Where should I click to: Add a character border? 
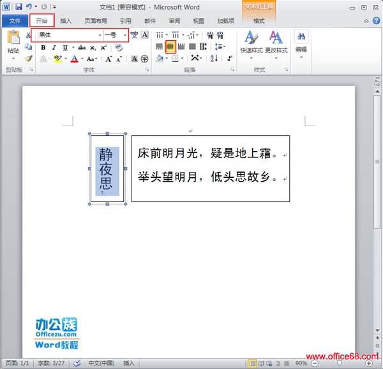click(x=145, y=35)
